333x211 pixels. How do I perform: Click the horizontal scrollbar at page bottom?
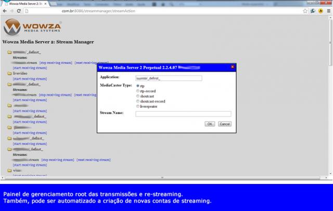[162, 177]
